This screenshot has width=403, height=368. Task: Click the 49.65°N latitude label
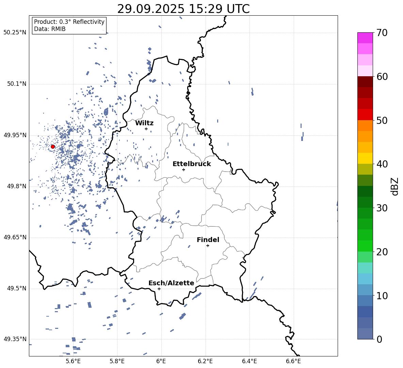[15, 237]
